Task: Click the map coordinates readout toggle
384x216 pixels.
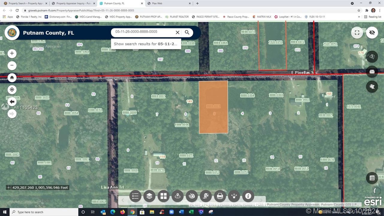Action: point(9,187)
